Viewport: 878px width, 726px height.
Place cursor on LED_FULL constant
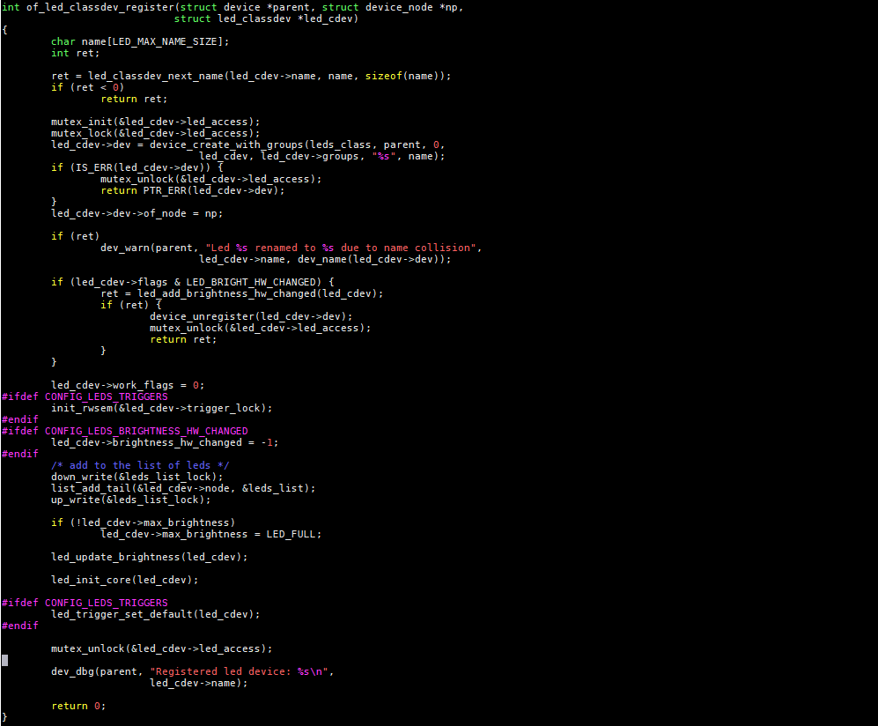292,534
